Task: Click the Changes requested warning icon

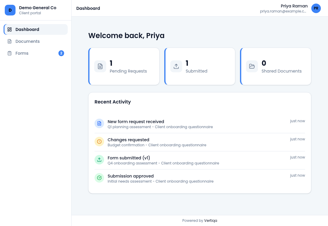Action: click(99, 142)
